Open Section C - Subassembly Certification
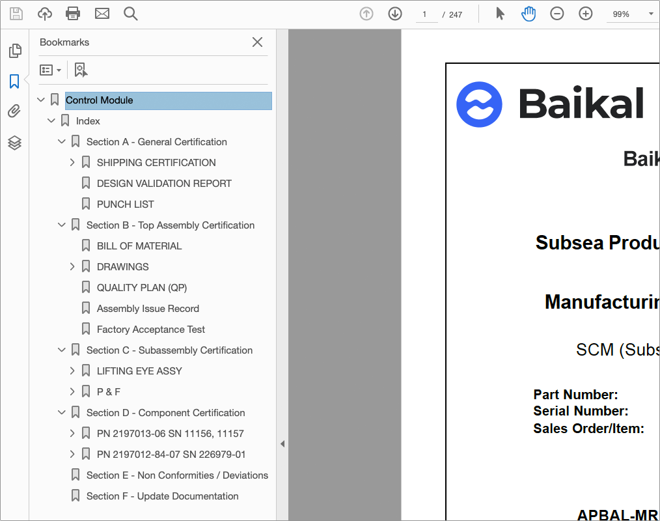This screenshot has width=660, height=521. pos(169,350)
